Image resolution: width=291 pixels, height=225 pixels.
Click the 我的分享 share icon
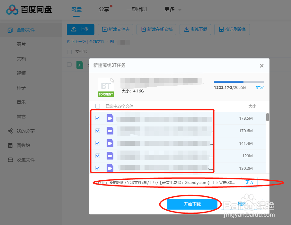[10, 131]
